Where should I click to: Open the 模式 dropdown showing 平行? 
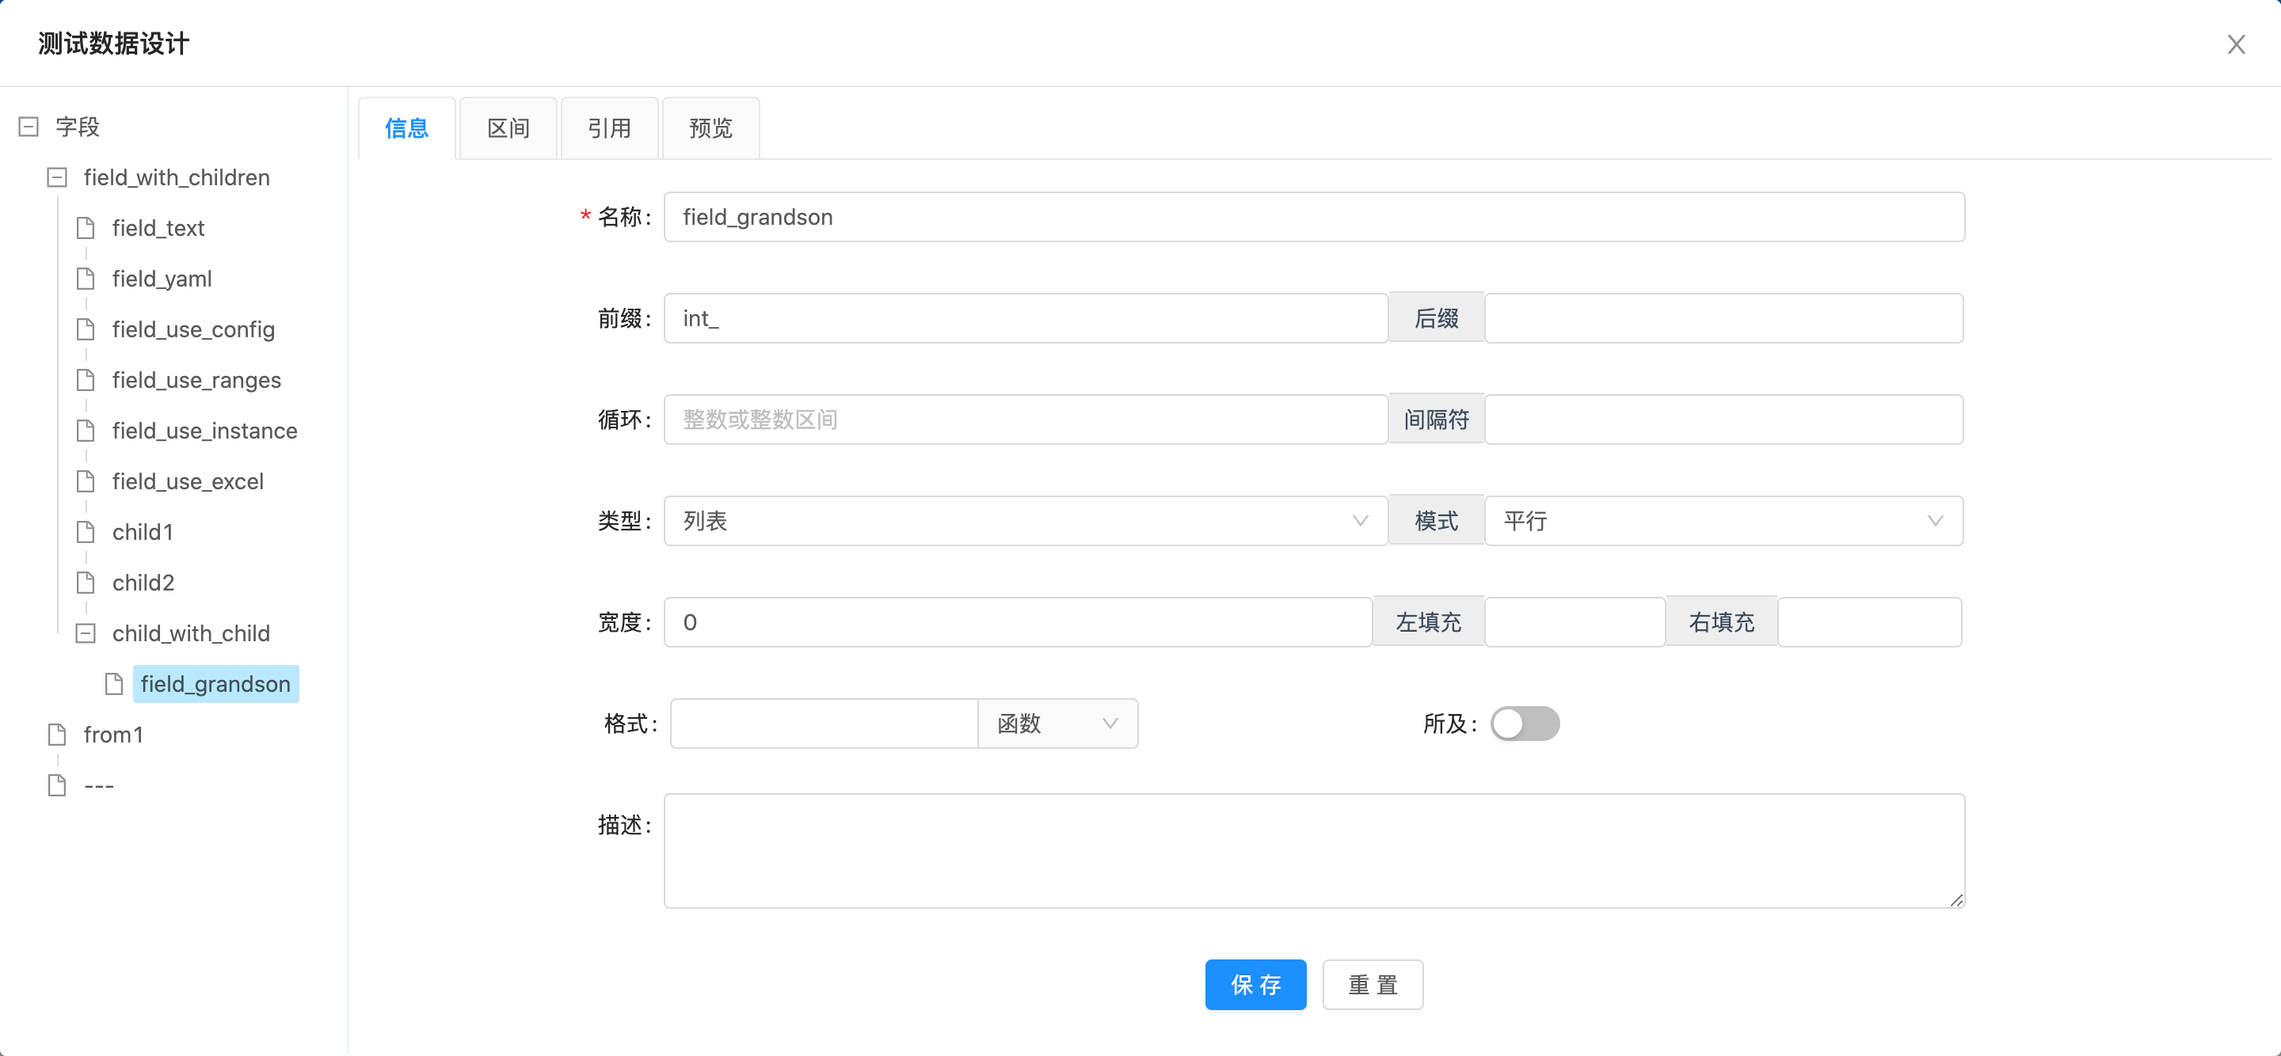tap(1723, 522)
